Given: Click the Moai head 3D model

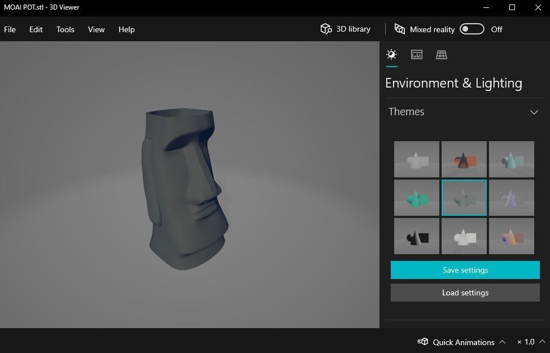Looking at the screenshot, I should point(185,189).
